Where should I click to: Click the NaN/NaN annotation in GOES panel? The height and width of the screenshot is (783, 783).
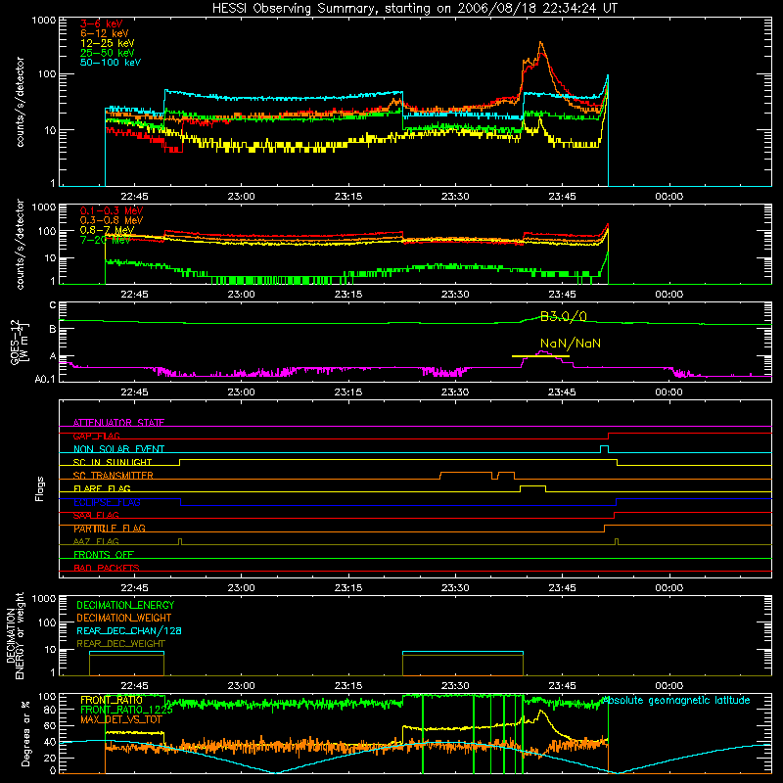[571, 344]
